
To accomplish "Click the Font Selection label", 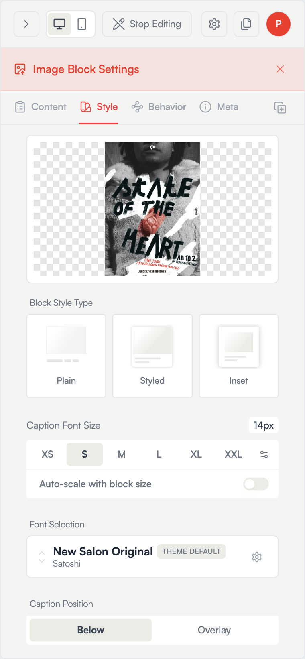I will [x=57, y=525].
